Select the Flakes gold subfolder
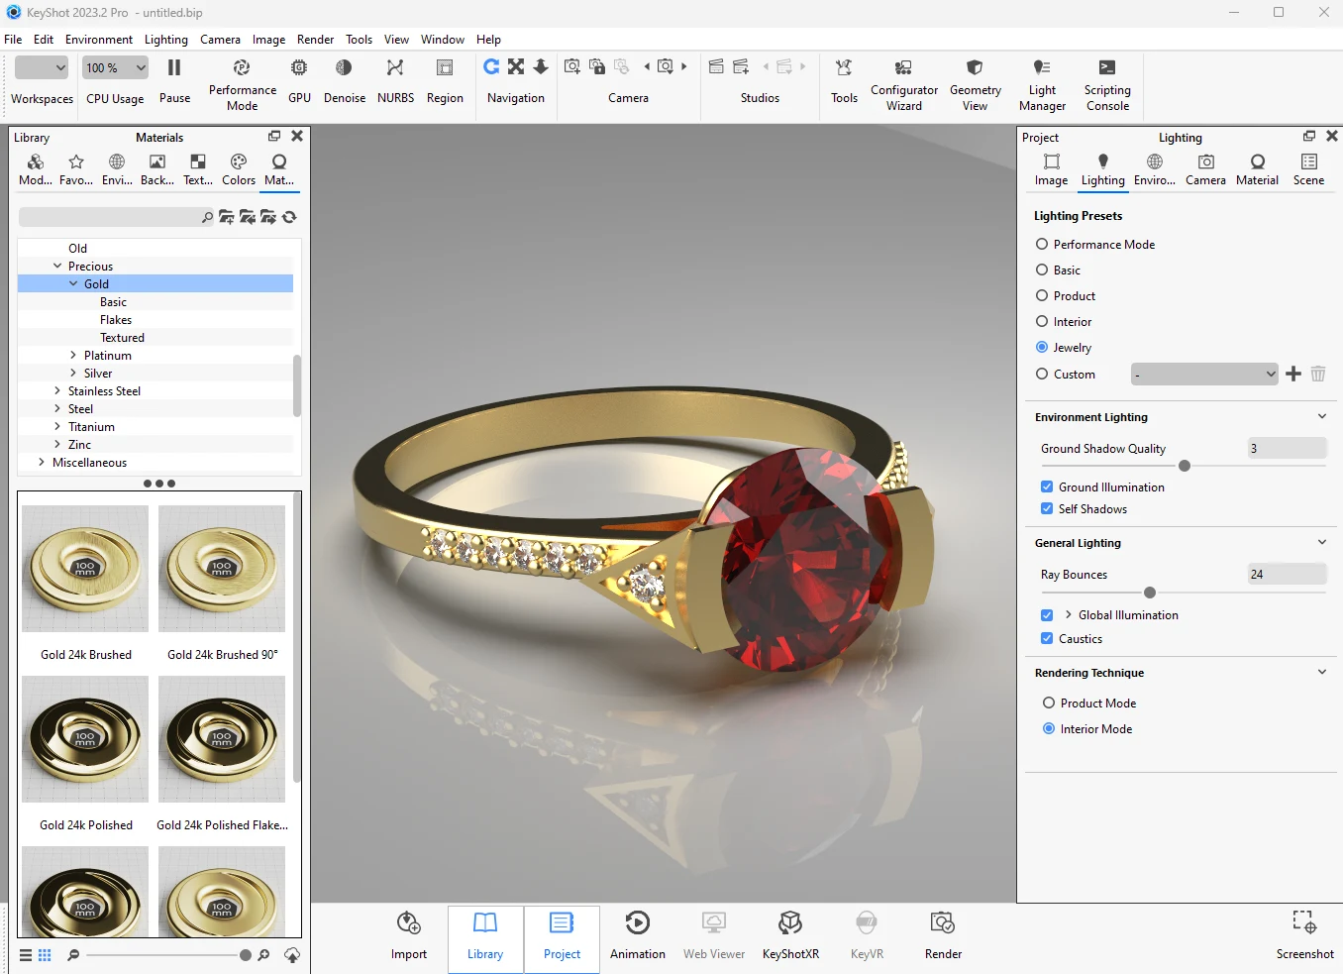Image resolution: width=1343 pixels, height=974 pixels. (116, 320)
